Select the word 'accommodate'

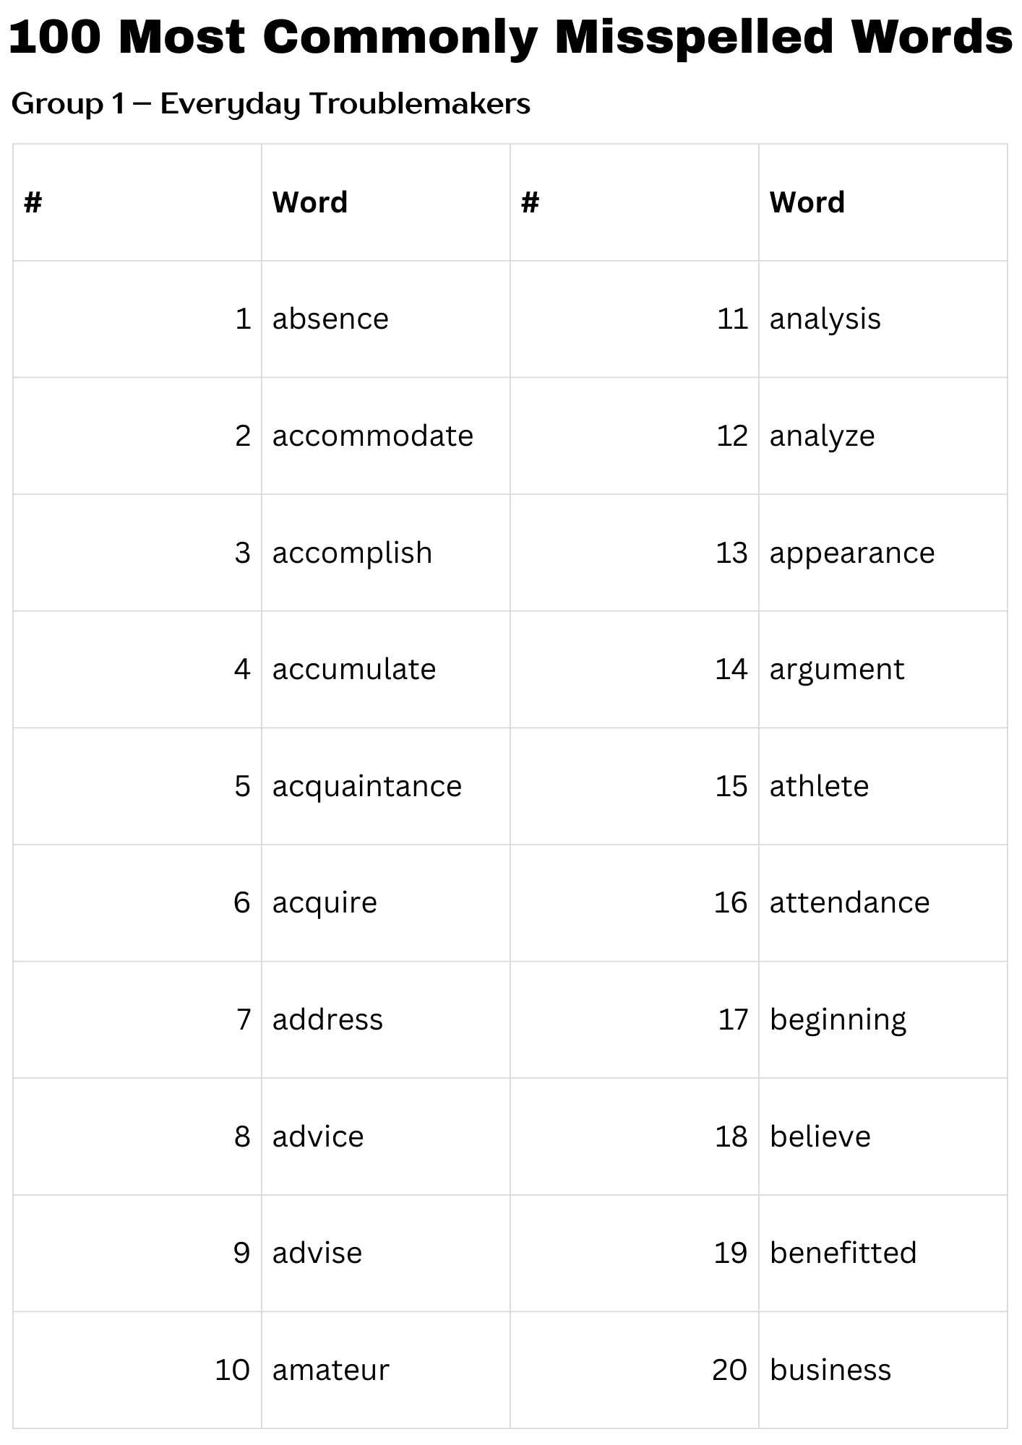(x=372, y=436)
